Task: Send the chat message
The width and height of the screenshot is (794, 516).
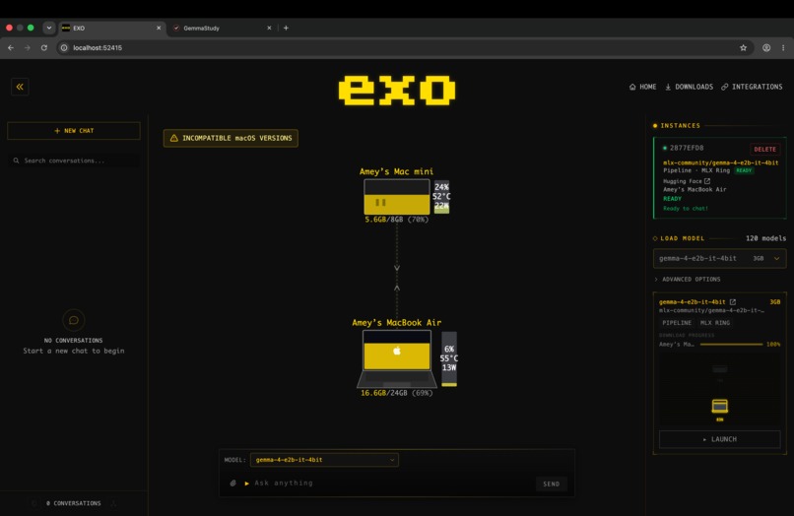Action: 551,484
